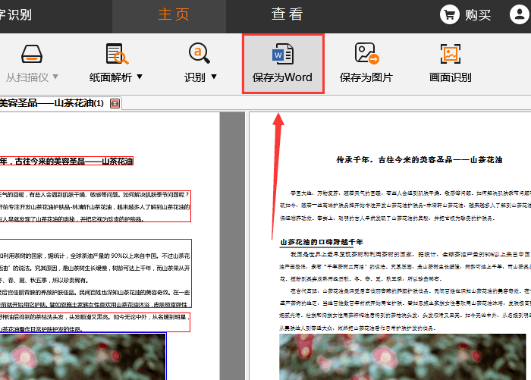The image size is (531, 380).
Task: Expand the 从扫描仪 dropdown arrow
Action: 55,77
